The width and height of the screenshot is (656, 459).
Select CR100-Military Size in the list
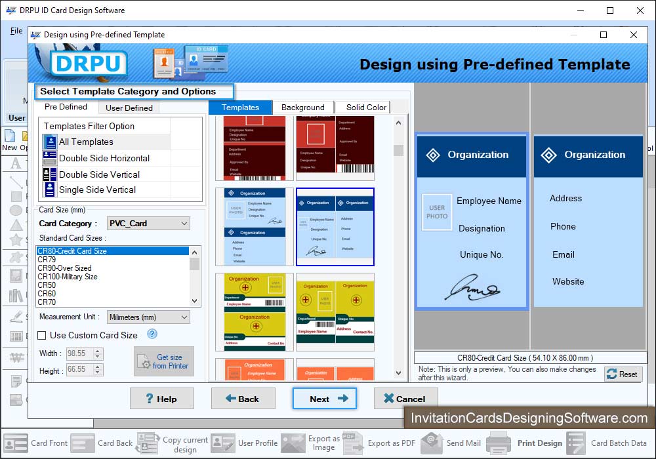click(x=113, y=277)
